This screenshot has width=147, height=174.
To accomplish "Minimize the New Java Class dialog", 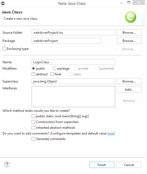I will (x=121, y=3).
